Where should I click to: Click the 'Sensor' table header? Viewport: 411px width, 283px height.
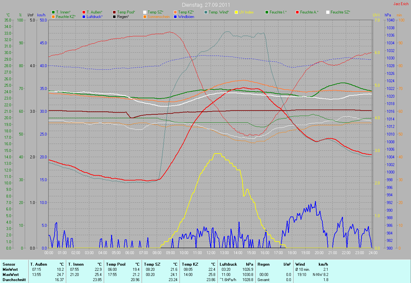[x=9, y=264]
